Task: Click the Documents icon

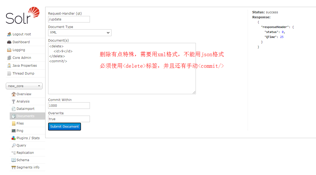Action: (14, 116)
